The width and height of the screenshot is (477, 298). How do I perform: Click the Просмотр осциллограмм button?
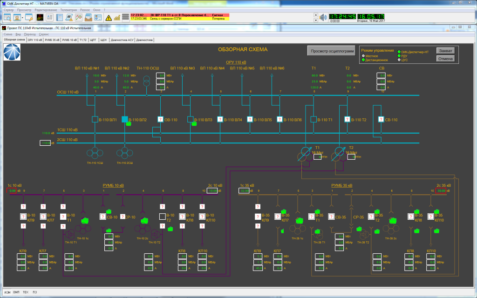(331, 51)
